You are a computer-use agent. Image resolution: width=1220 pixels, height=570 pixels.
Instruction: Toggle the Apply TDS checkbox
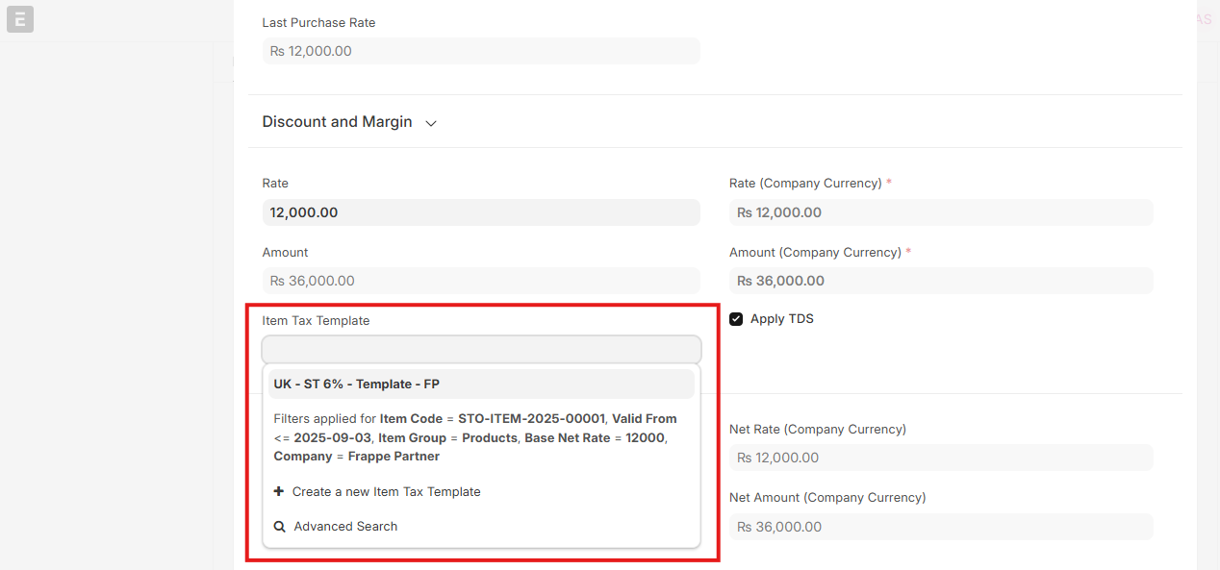(x=736, y=319)
